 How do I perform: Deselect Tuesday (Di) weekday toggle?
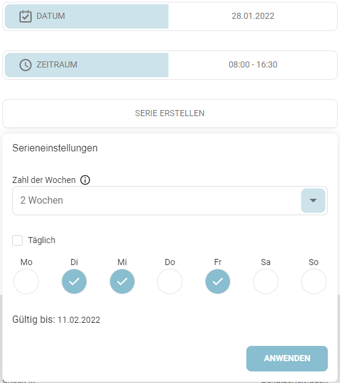pos(74,281)
